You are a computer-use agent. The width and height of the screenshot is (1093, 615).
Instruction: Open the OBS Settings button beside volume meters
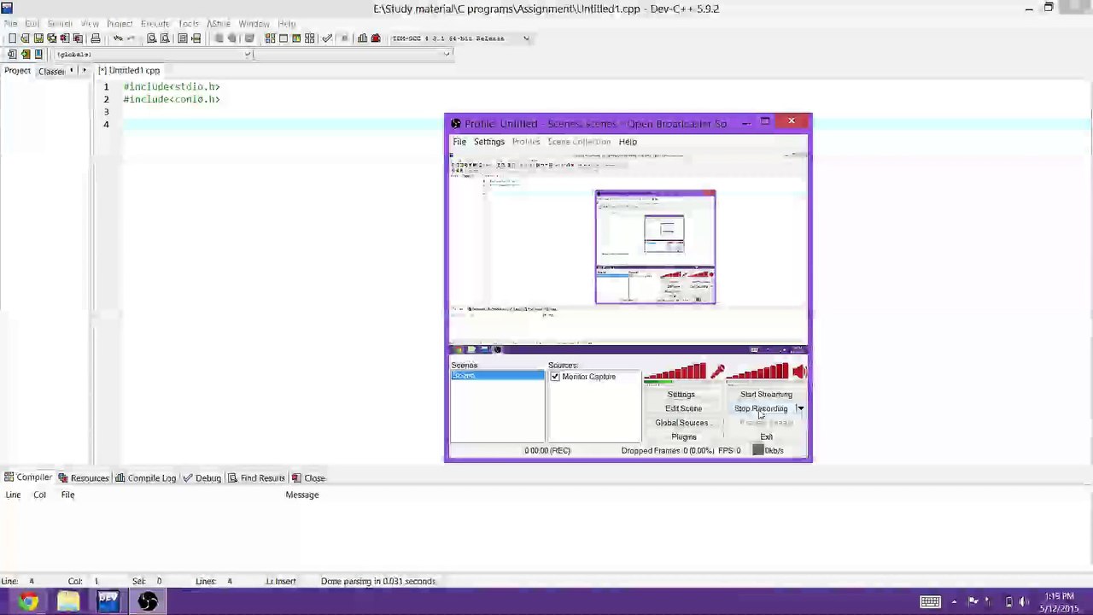pyautogui.click(x=681, y=395)
